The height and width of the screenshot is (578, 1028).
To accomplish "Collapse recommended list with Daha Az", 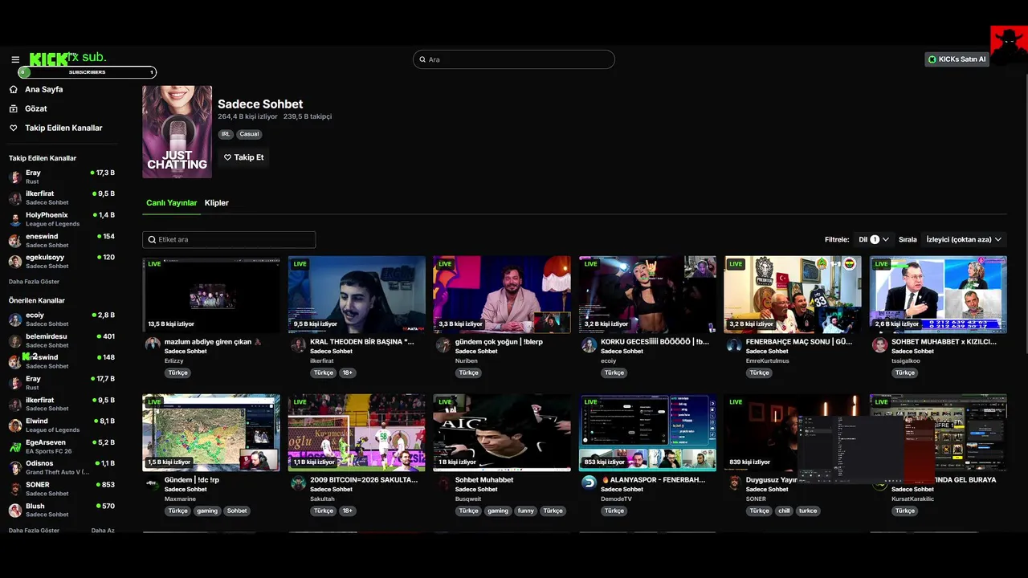I will click(103, 531).
